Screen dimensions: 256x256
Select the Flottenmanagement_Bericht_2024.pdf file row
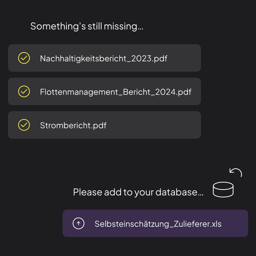[104, 92]
